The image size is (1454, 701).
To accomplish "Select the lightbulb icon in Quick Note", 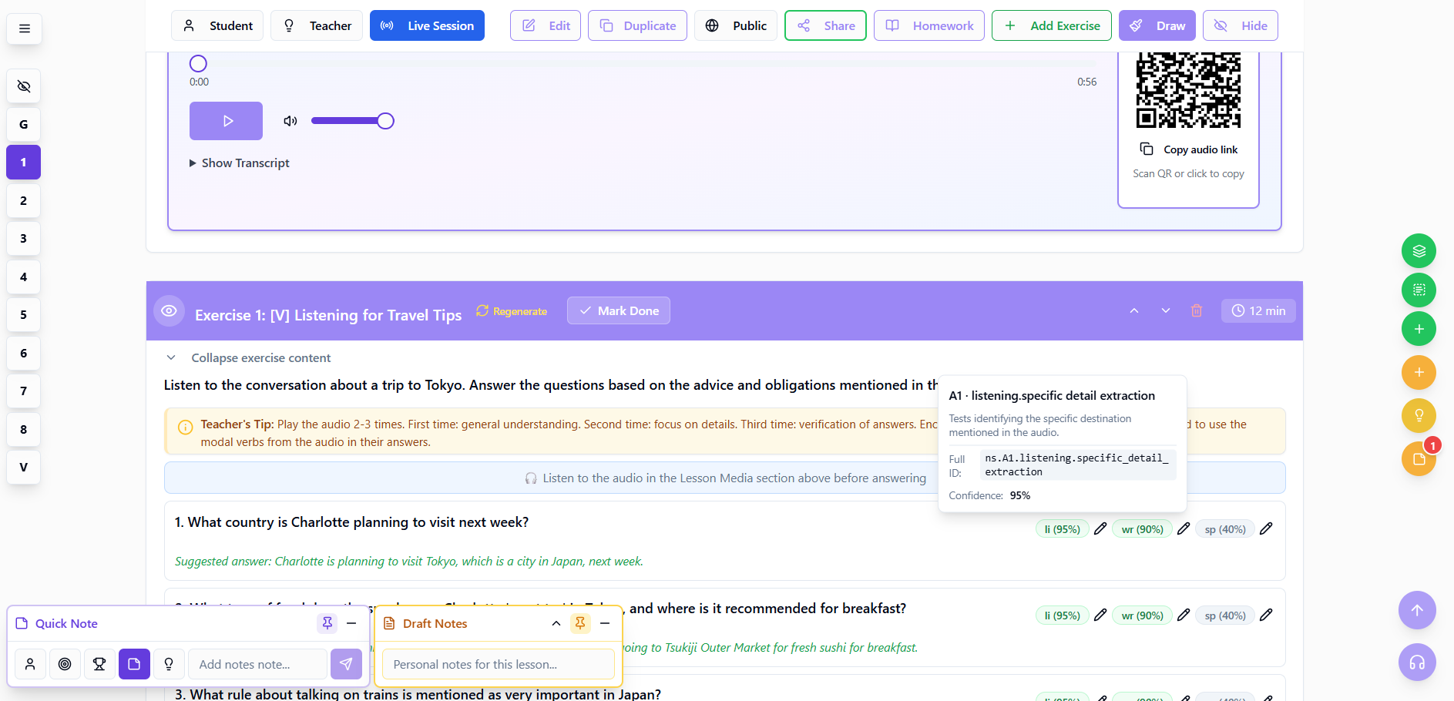I will (x=169, y=664).
